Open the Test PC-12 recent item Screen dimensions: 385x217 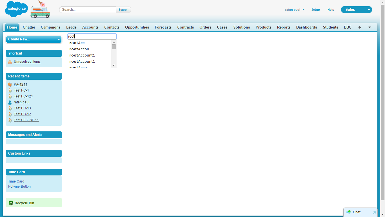coord(22,114)
